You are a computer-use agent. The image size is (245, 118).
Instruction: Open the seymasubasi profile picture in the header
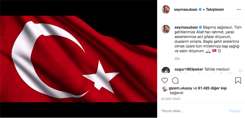(166, 10)
